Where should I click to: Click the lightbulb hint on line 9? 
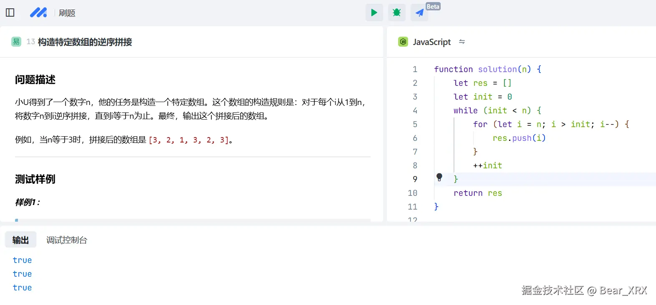click(x=439, y=177)
